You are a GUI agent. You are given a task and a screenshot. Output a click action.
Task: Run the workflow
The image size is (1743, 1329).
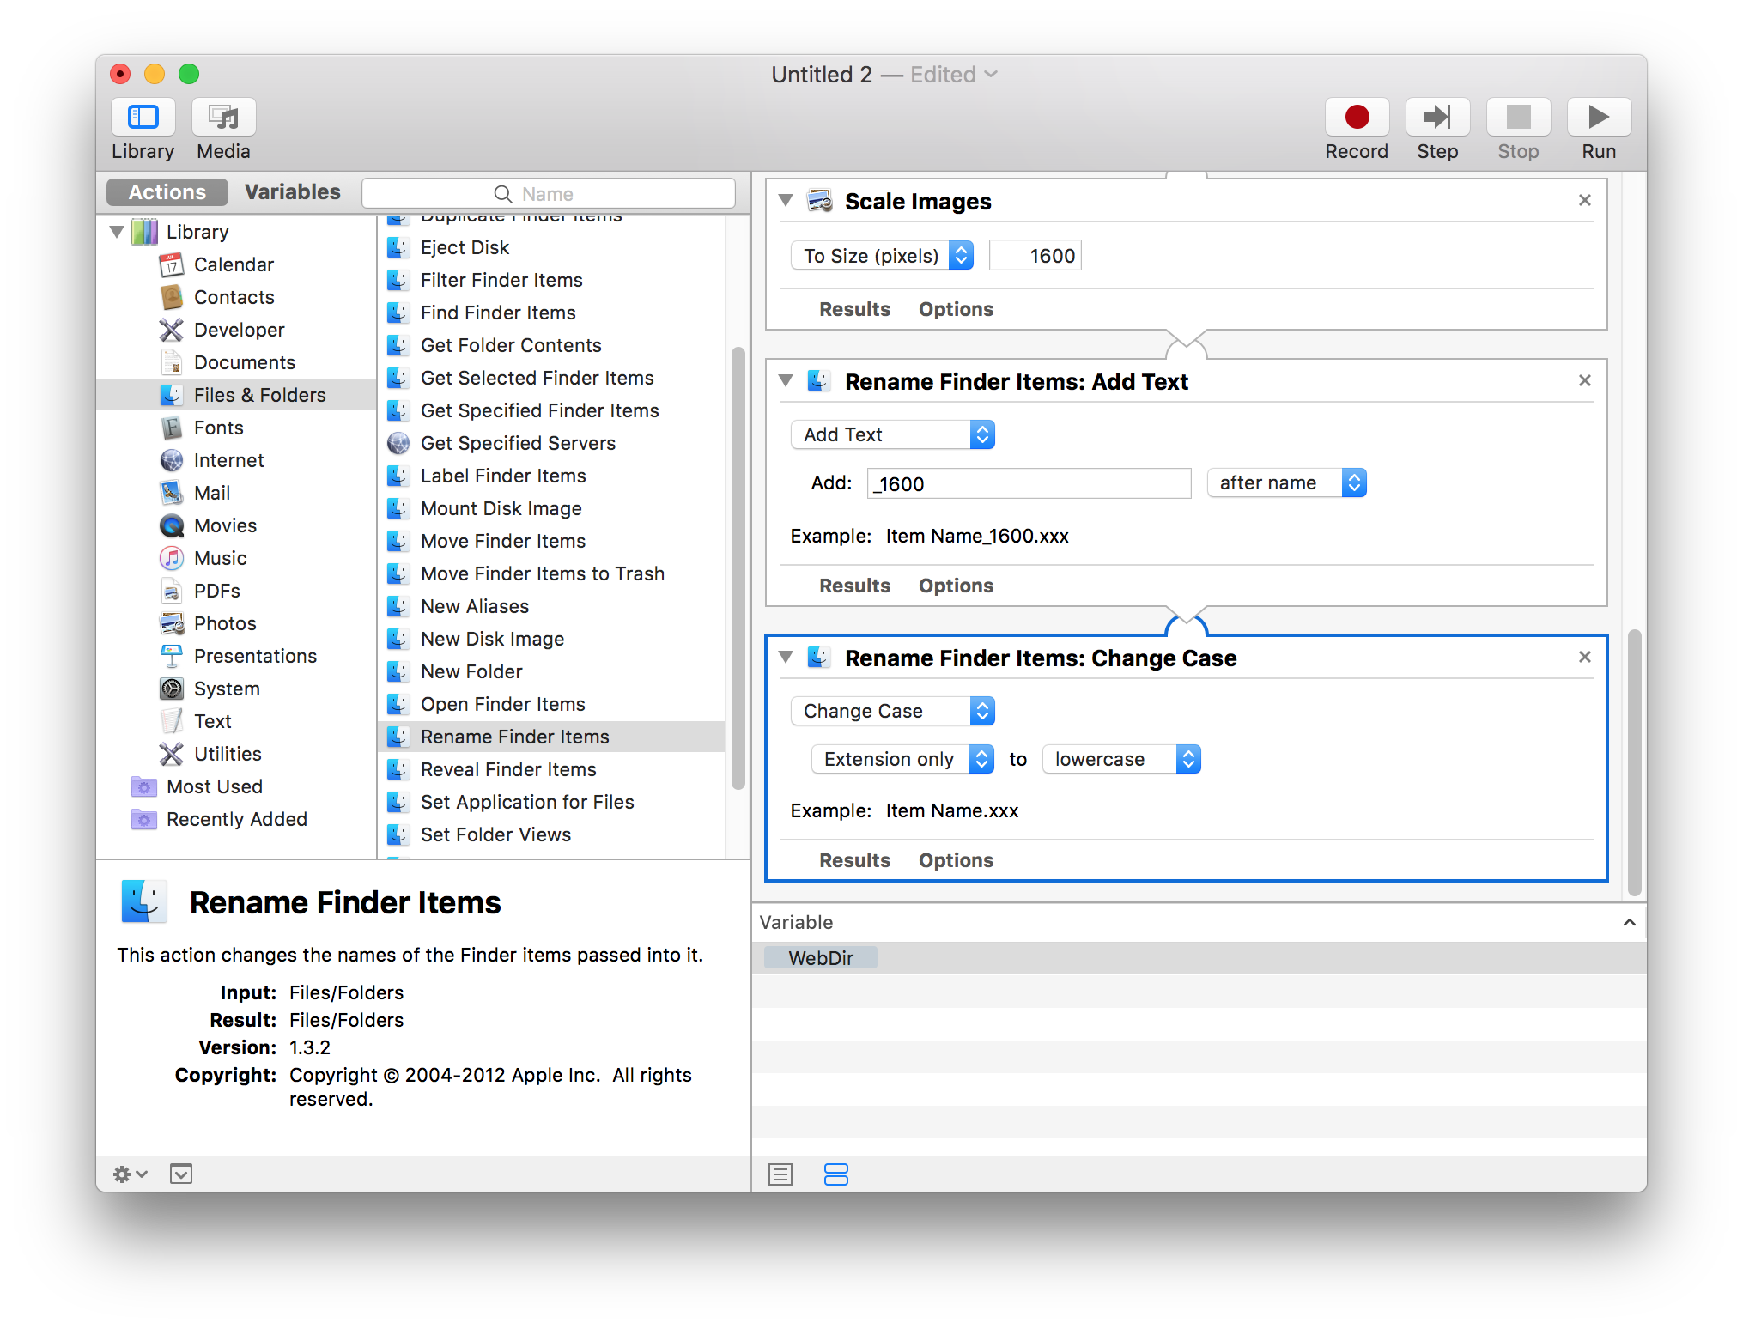pos(1599,117)
